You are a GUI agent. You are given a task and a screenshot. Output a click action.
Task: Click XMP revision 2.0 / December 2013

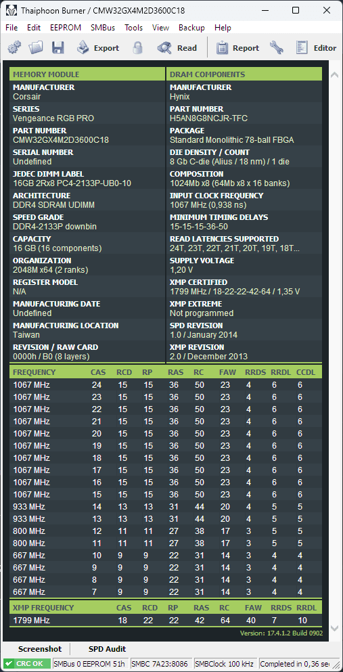208,356
